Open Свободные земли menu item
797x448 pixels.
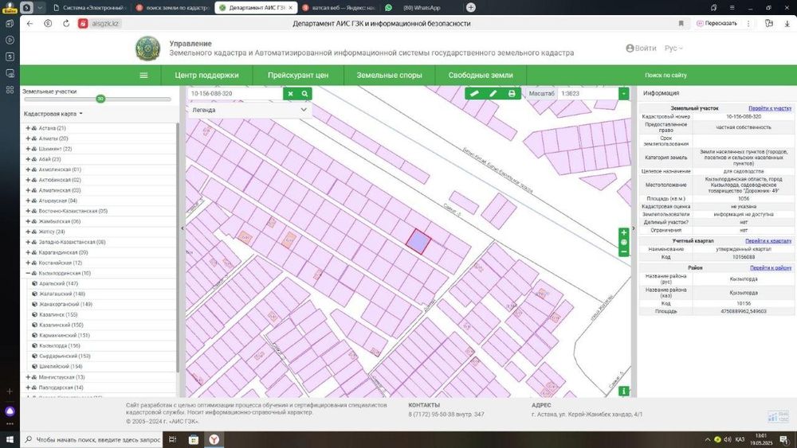pos(481,75)
